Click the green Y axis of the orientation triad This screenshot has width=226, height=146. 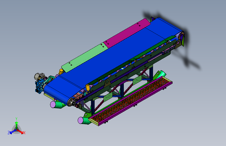[x=17, y=125]
